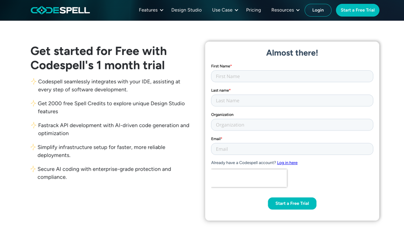Click the Login button

pyautogui.click(x=318, y=10)
